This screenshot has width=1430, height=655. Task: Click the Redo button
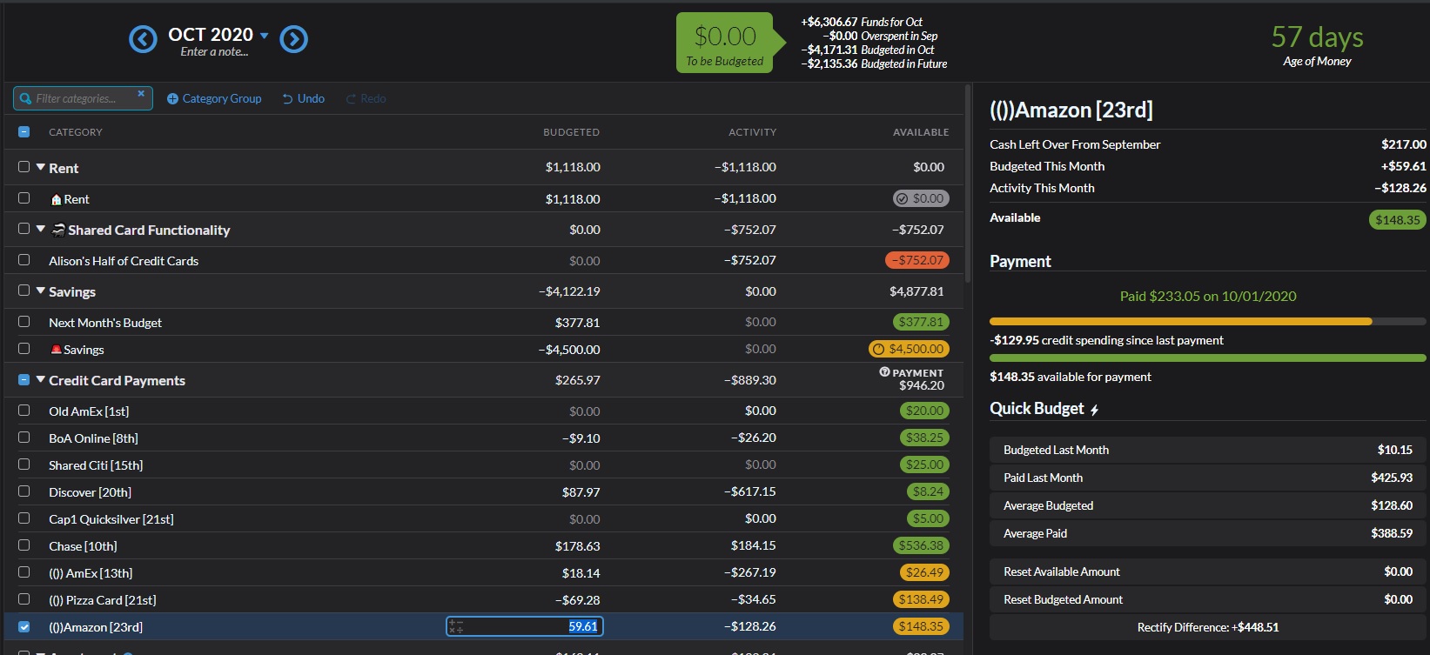coord(366,99)
